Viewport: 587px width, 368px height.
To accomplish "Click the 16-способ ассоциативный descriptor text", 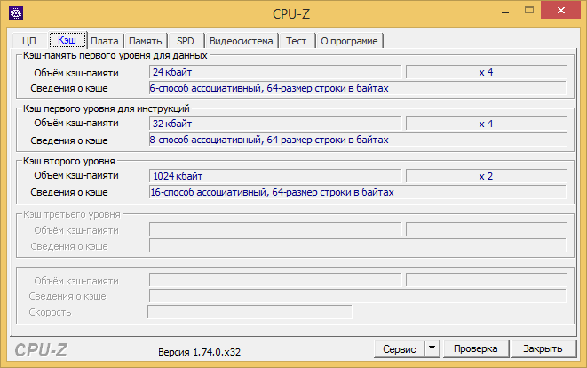I will click(x=272, y=192).
